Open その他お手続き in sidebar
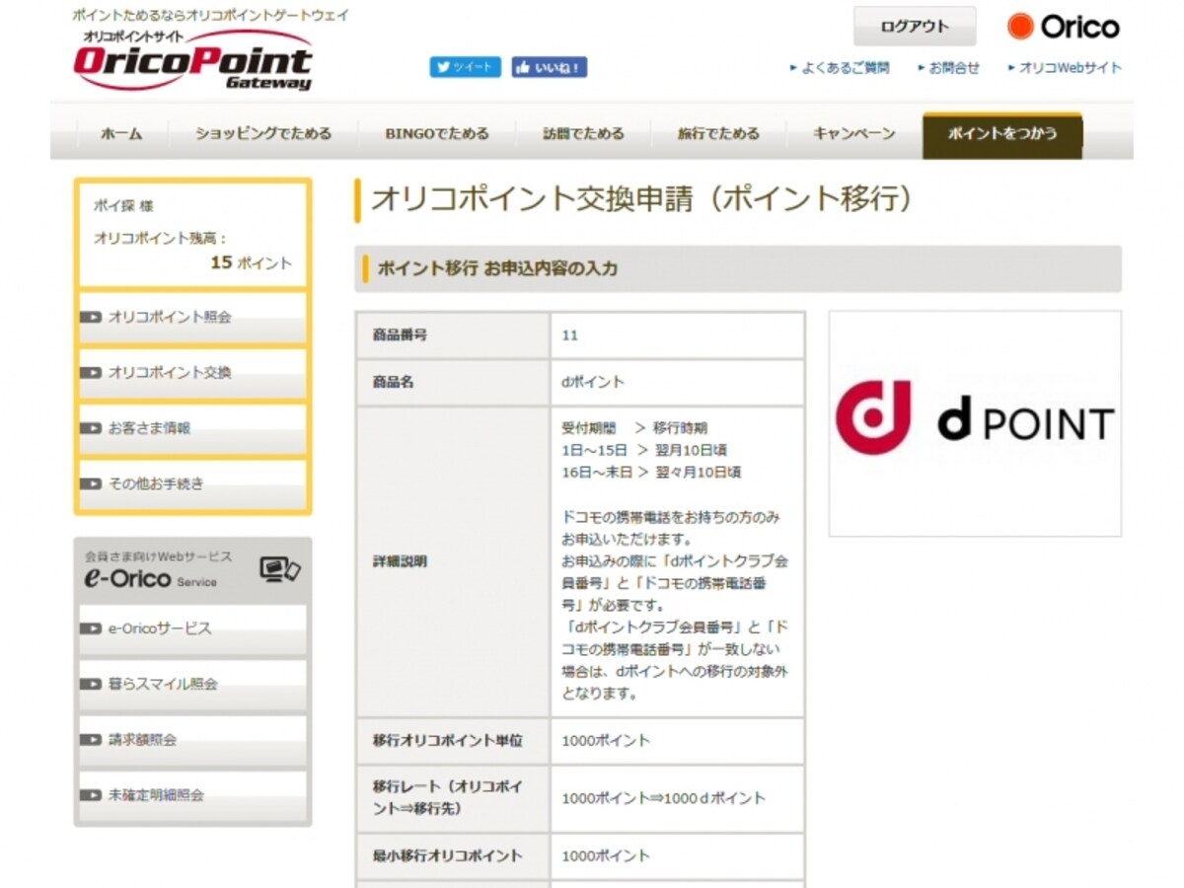Image resolution: width=1184 pixels, height=888 pixels. point(193,483)
